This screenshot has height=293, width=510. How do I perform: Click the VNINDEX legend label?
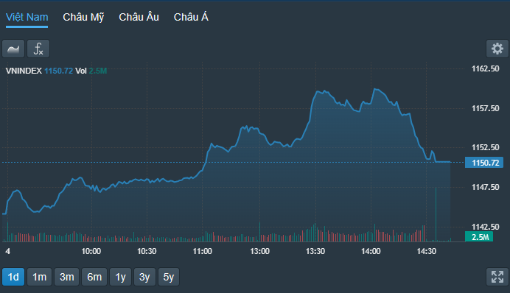pos(24,71)
